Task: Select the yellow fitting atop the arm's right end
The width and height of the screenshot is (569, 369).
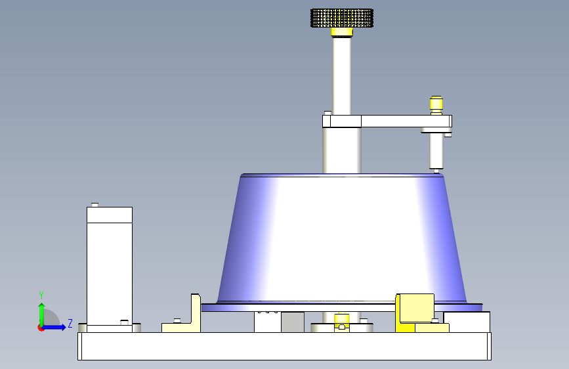Action: [436, 104]
